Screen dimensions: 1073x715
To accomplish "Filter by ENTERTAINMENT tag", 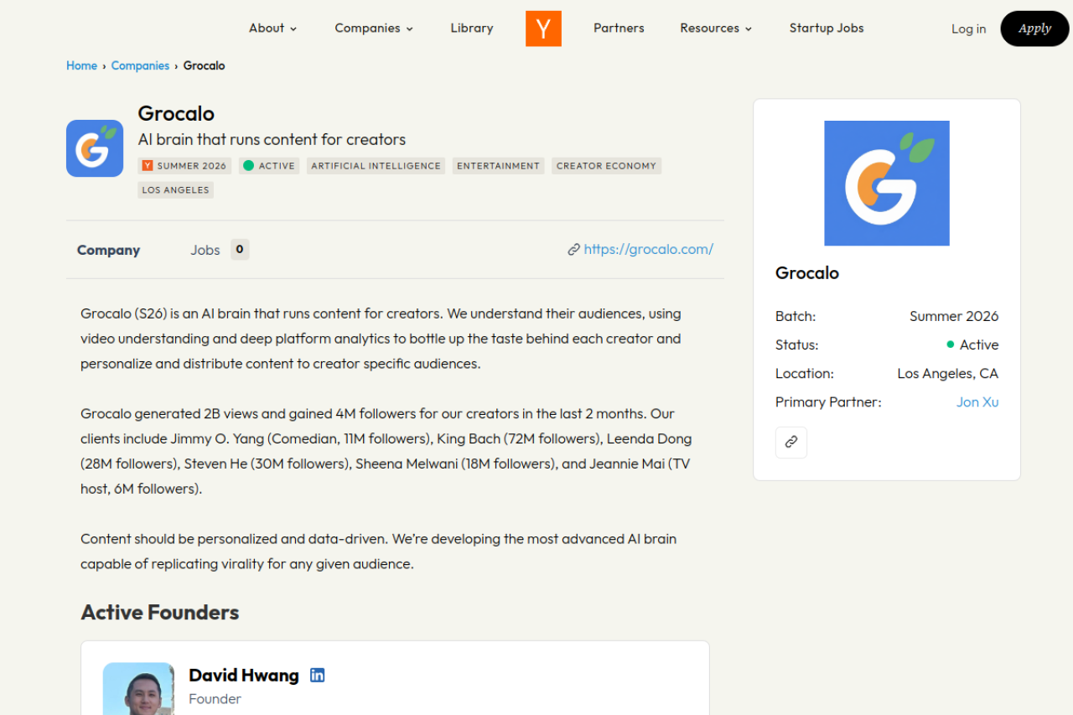I will [499, 166].
